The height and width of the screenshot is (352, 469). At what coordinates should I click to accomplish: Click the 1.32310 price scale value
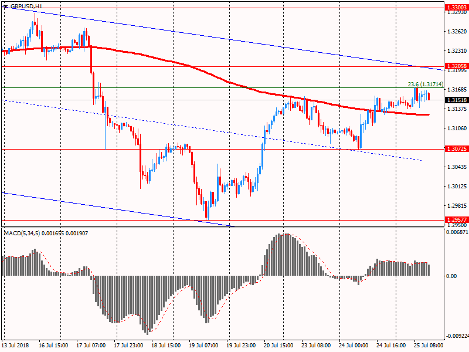[x=457, y=51]
